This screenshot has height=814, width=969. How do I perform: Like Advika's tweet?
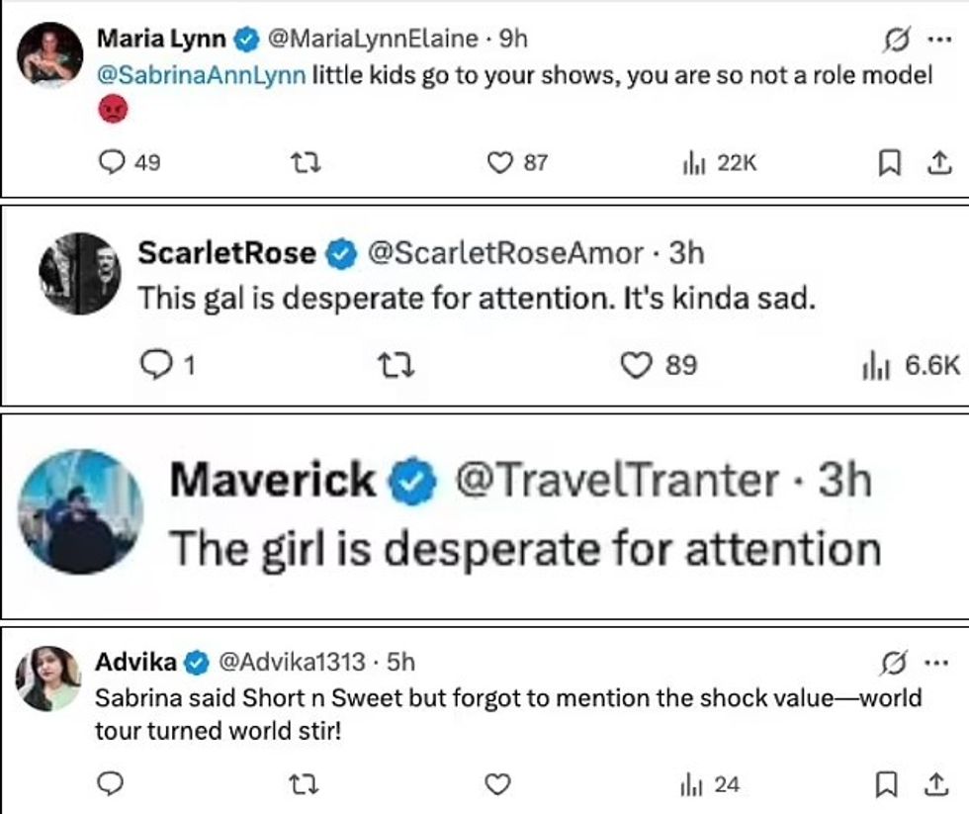pos(499,784)
